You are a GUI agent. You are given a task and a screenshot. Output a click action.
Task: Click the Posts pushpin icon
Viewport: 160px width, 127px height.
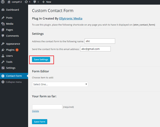click(x=3, y=18)
